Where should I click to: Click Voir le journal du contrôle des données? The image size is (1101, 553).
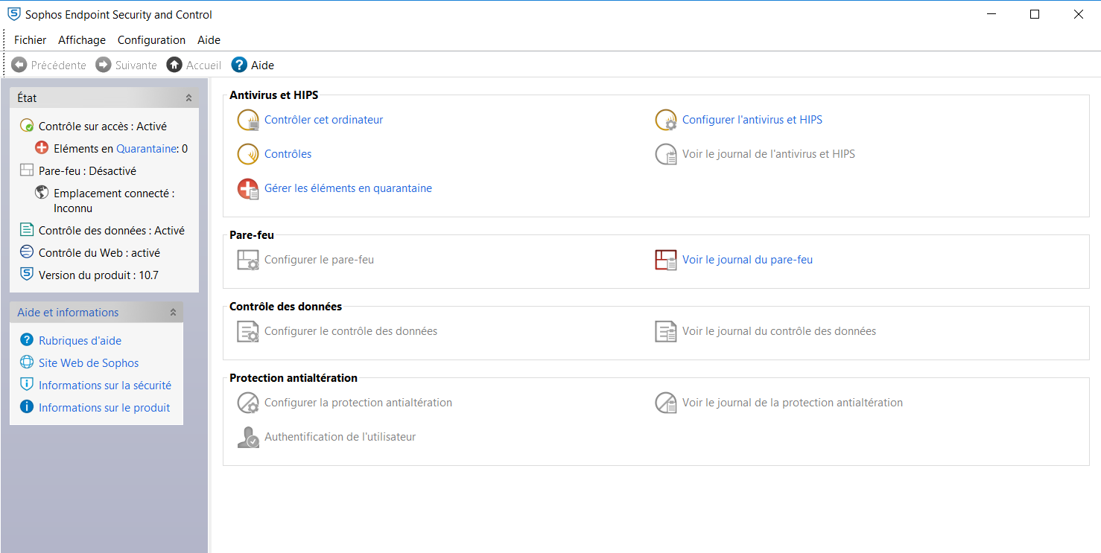click(779, 331)
